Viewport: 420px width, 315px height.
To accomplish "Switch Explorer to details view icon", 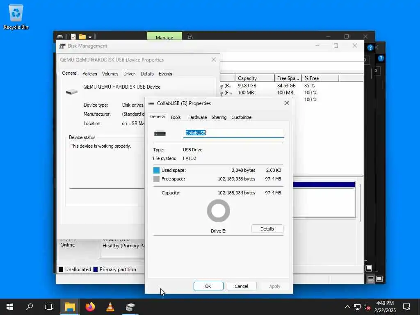I will click(370, 279).
